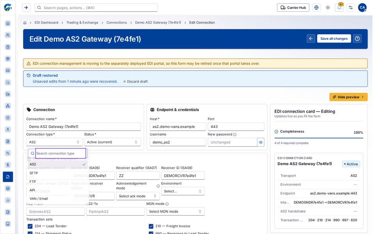Open the Connections breadcrumb link
This screenshot has width=375, height=234.
[116, 23]
